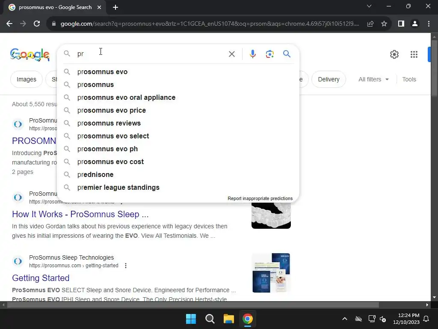438x329 pixels.
Task: Go to Google home via logo
Action: 30,54
